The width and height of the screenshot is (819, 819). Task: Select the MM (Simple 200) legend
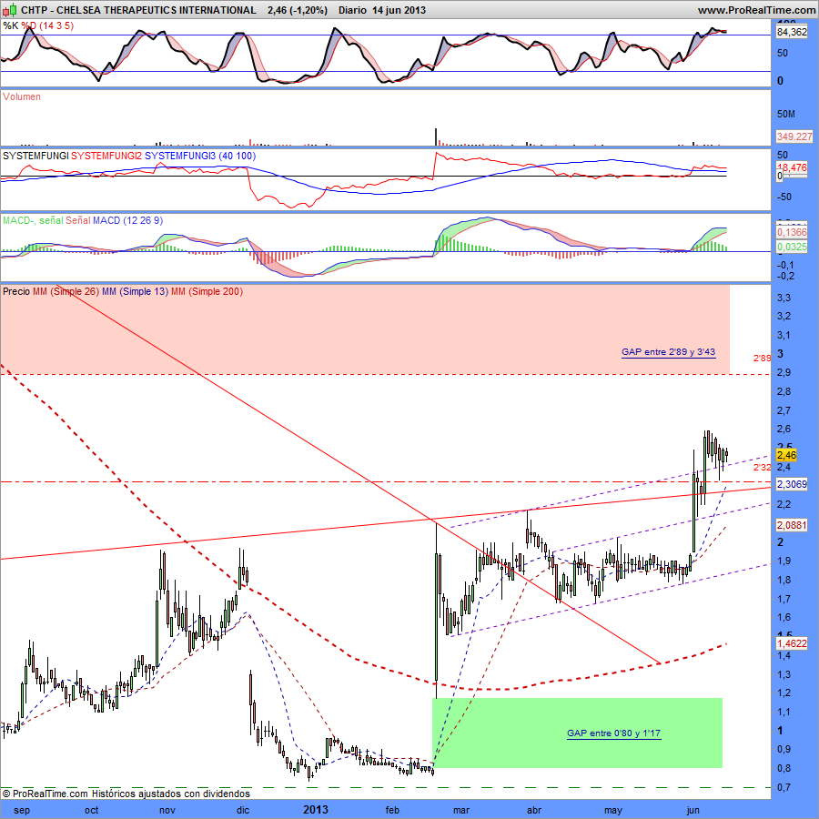207,291
